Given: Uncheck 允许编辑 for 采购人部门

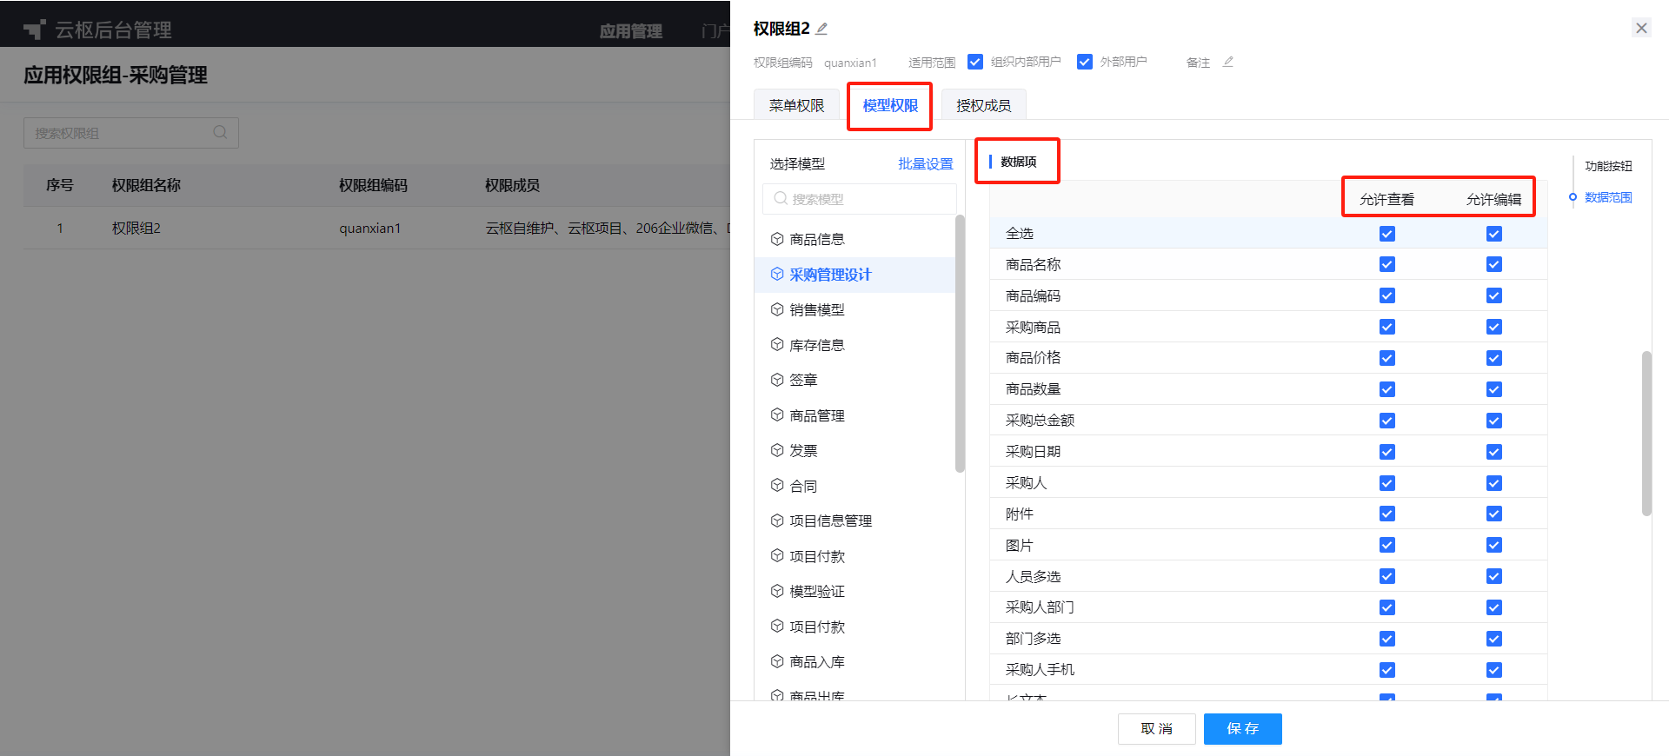Looking at the screenshot, I should tap(1494, 607).
